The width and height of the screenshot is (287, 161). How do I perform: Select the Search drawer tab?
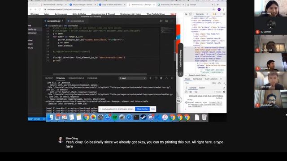pyautogui.click(x=202, y=88)
